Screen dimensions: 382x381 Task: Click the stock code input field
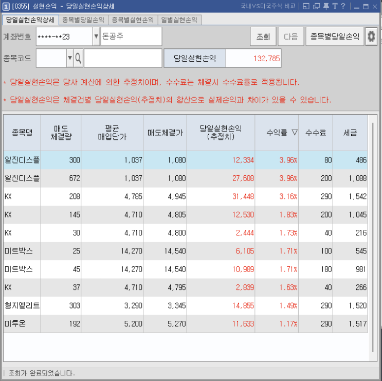tap(51, 58)
